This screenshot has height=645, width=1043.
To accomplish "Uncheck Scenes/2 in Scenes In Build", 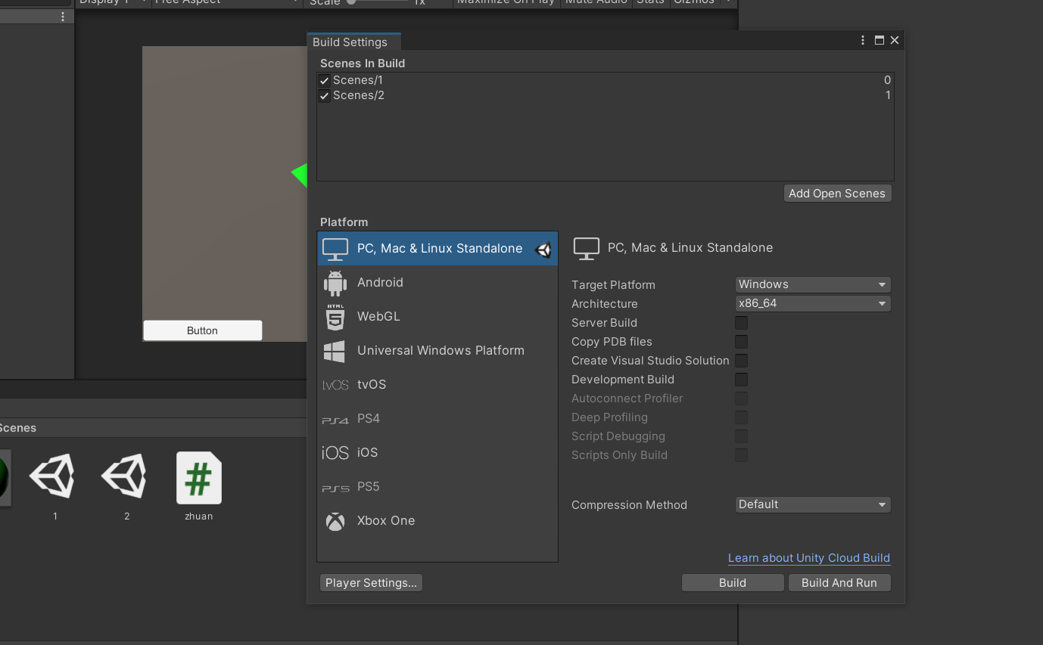I will tap(324, 96).
